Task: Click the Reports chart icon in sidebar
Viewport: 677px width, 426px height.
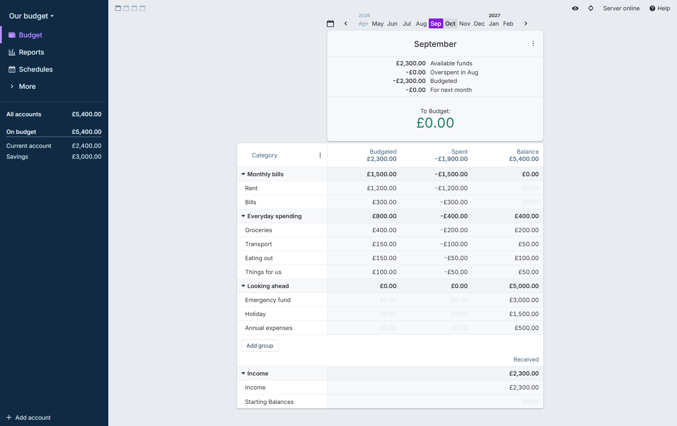Action: pos(12,52)
